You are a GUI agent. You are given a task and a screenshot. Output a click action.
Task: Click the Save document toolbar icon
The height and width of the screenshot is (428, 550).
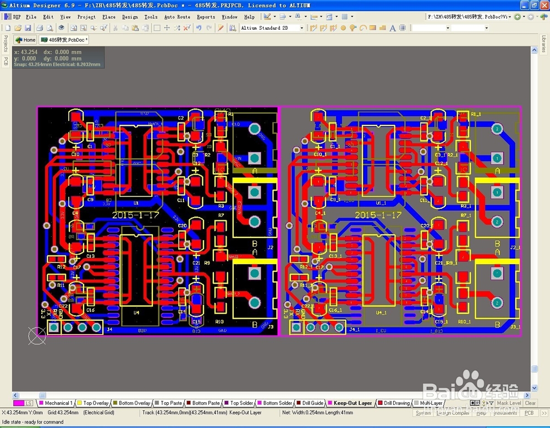[x=28, y=27]
